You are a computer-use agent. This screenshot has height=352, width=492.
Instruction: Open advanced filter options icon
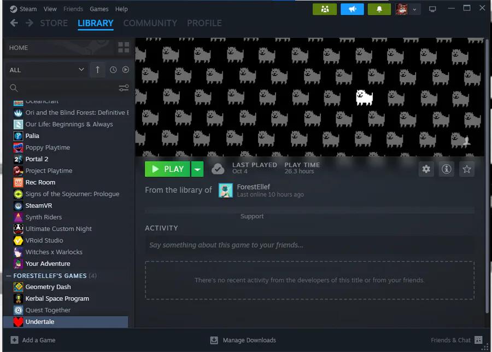point(124,88)
